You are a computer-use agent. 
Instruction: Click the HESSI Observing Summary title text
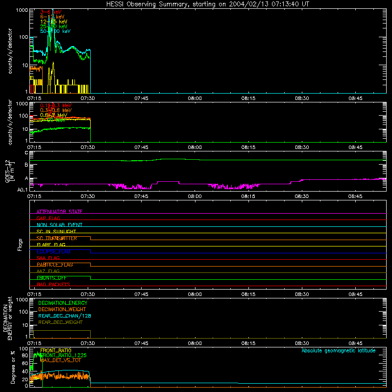click(x=207, y=4)
